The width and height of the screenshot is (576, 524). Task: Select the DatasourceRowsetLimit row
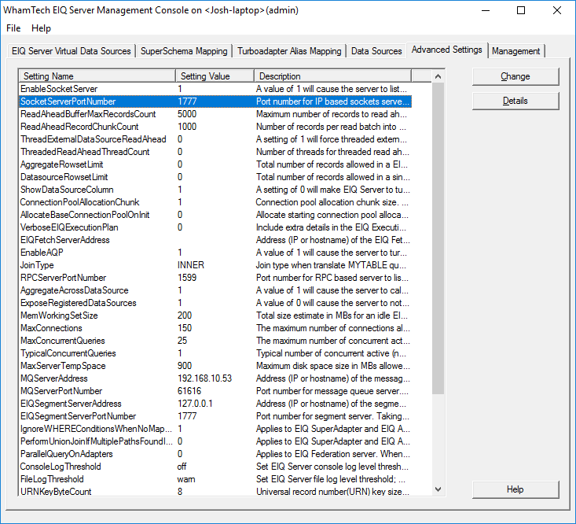(215, 177)
